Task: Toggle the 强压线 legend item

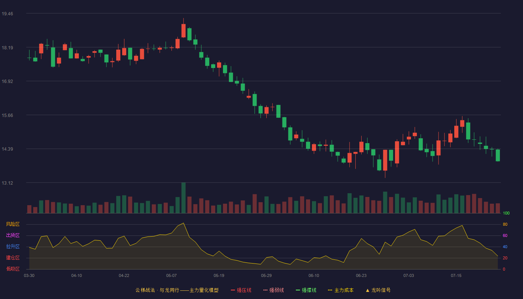Action: point(241,290)
